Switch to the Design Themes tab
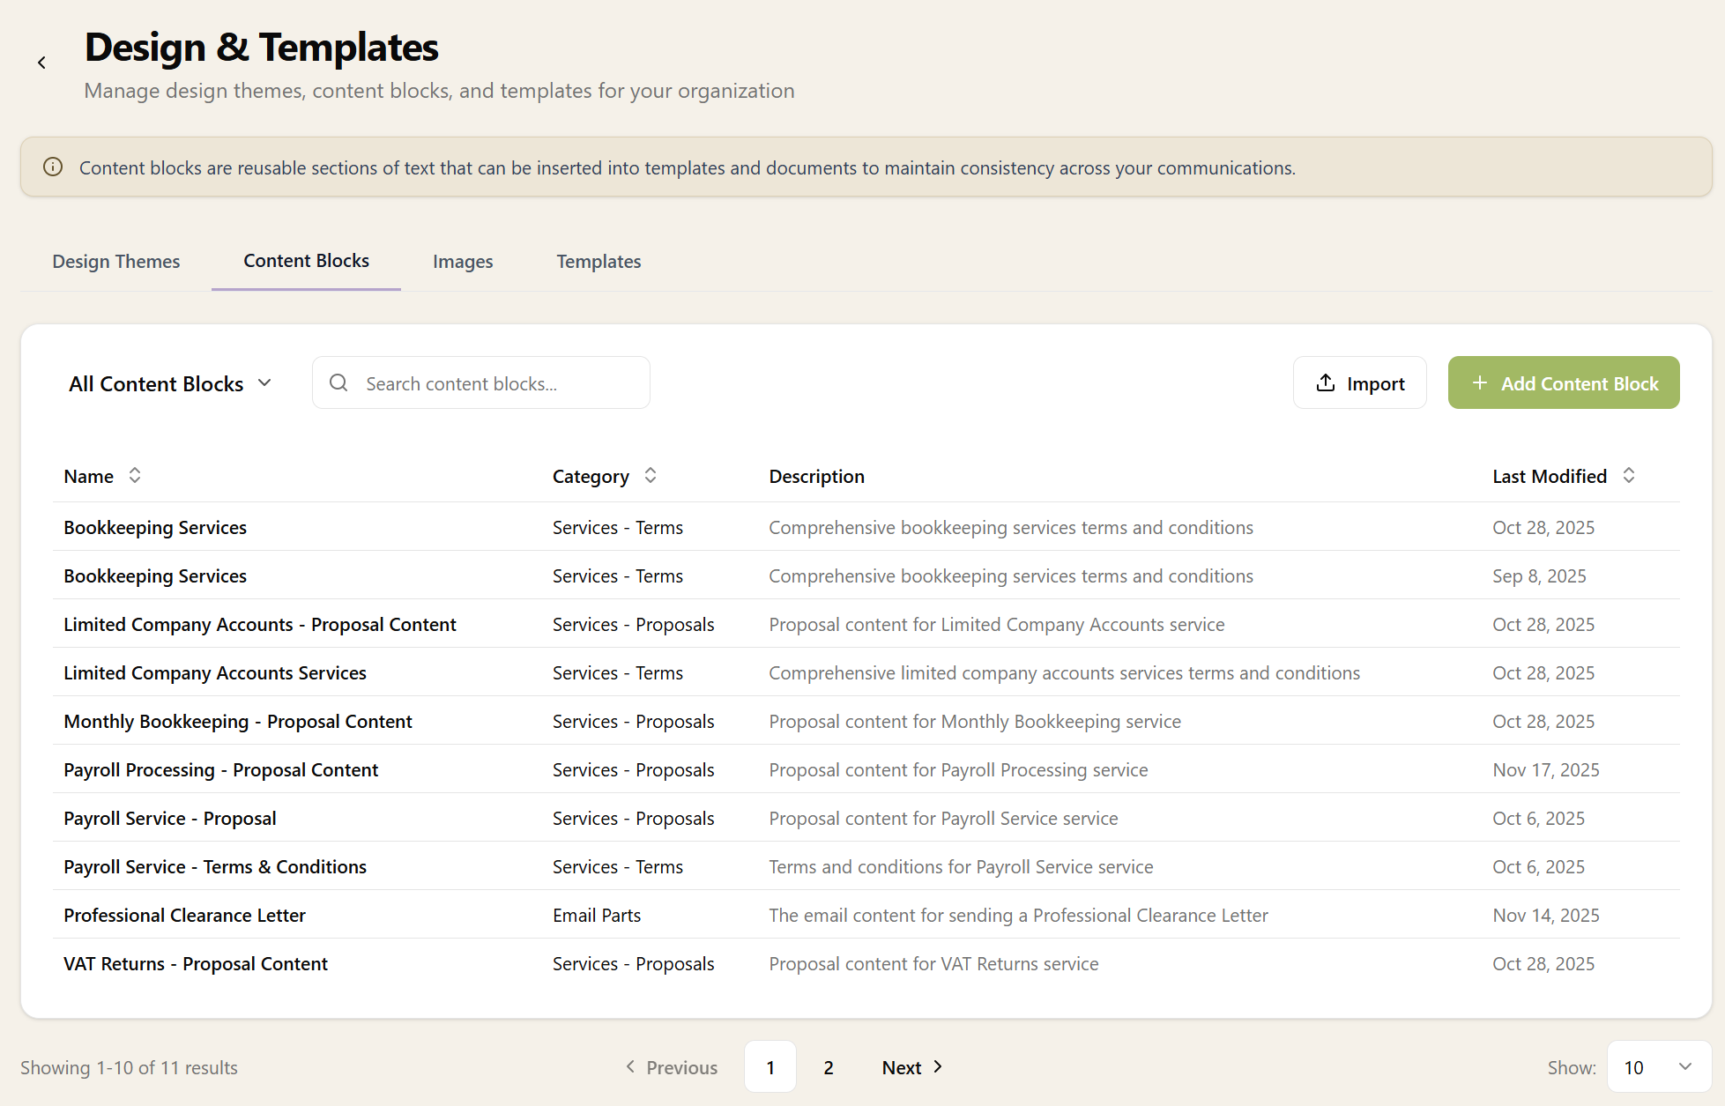The height and width of the screenshot is (1106, 1725). pyautogui.click(x=115, y=262)
